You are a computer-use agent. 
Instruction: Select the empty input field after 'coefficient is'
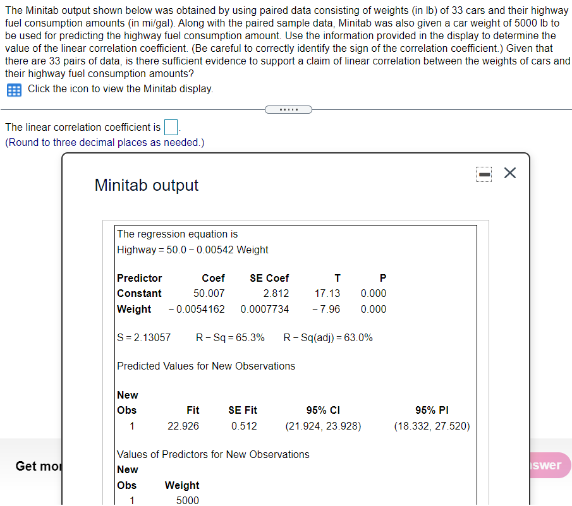tap(171, 127)
